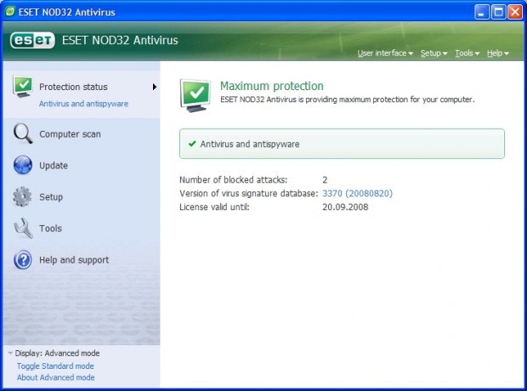
Task: Click virus signature version 3370 (20080820) link
Action: coord(358,193)
